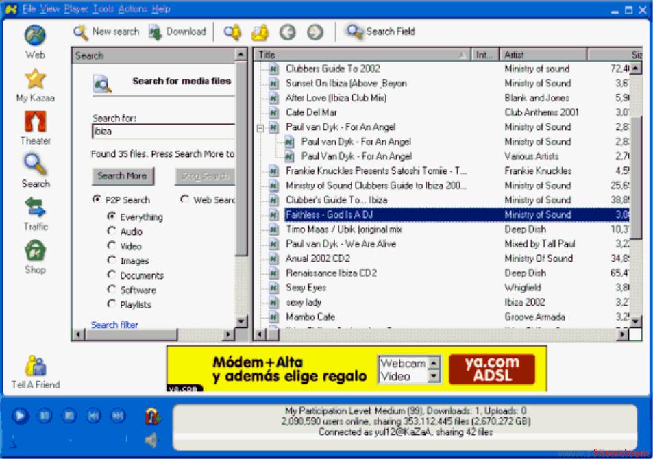Select the Faithless - God Is A DJ row
653x459 pixels.
click(456, 215)
